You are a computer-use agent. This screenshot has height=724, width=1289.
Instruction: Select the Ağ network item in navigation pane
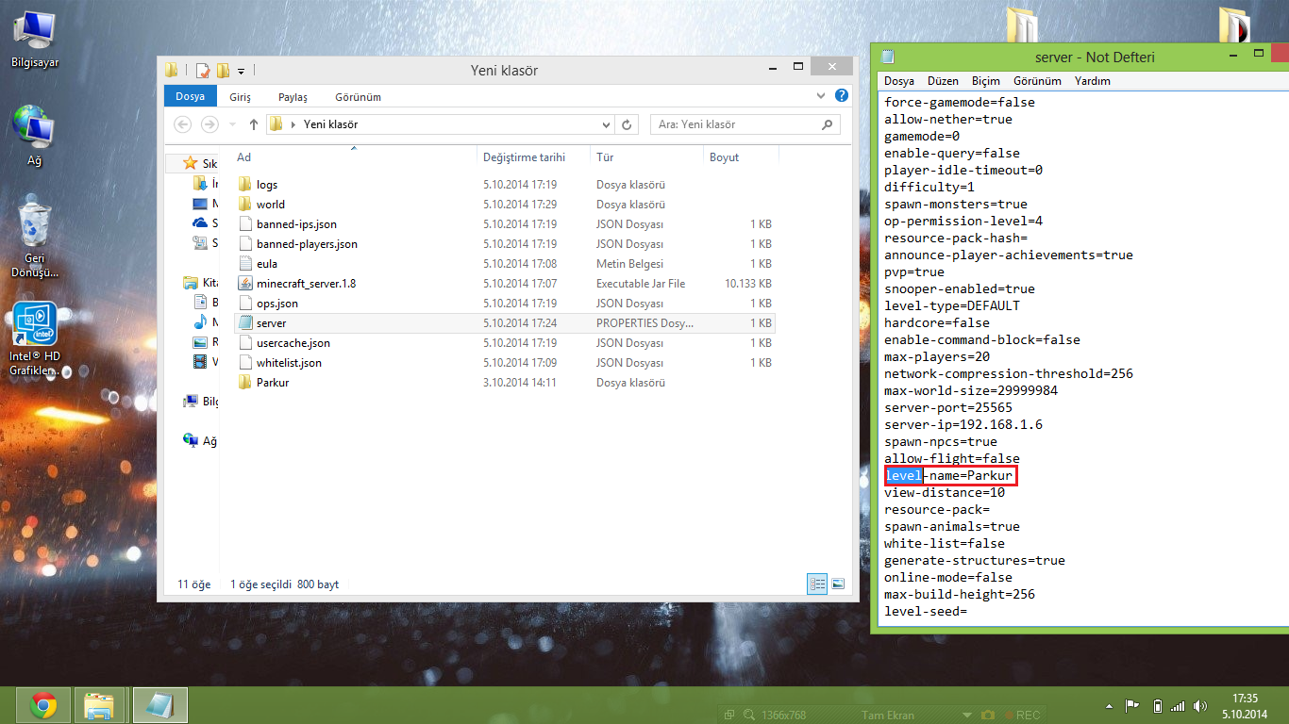point(200,441)
